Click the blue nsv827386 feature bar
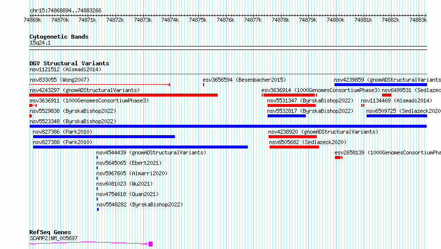Screen dimensions: 441x249 [x=104, y=137]
